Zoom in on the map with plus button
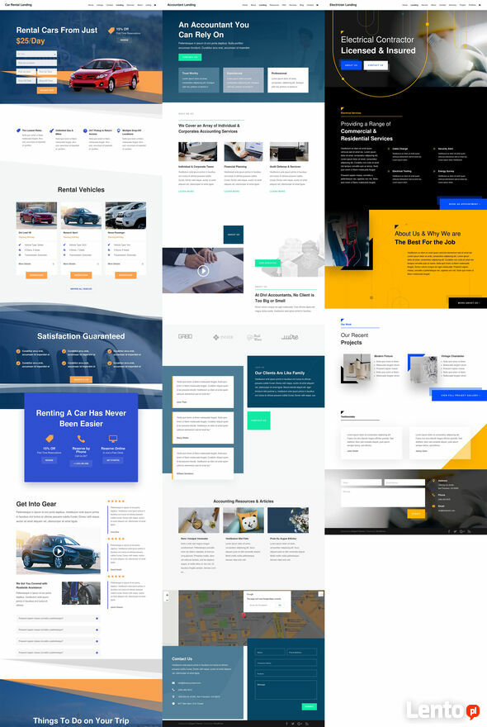 tap(168, 595)
